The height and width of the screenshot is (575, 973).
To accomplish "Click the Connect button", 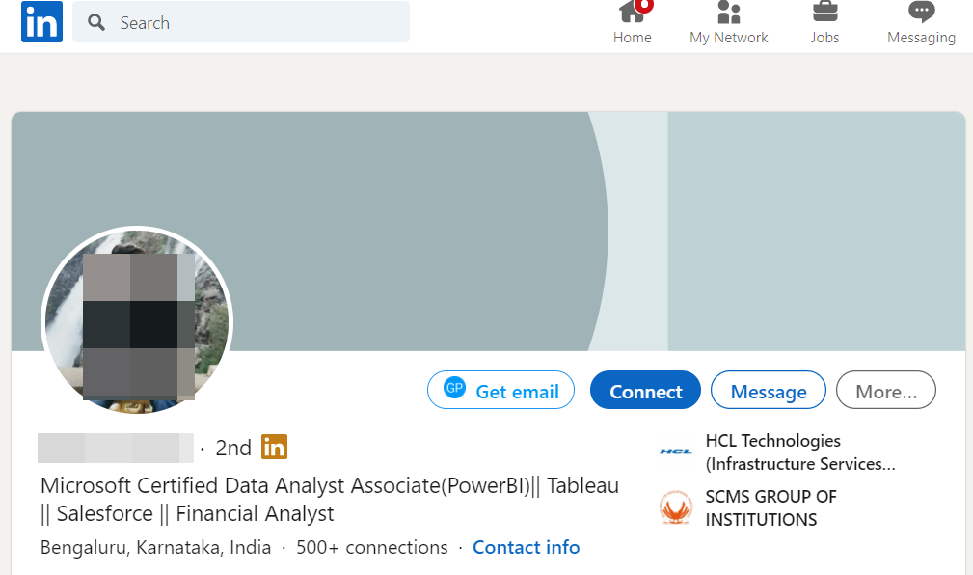I will click(x=645, y=390).
